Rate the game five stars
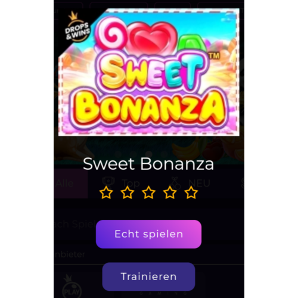This screenshot has width=298, height=298. coord(191,193)
